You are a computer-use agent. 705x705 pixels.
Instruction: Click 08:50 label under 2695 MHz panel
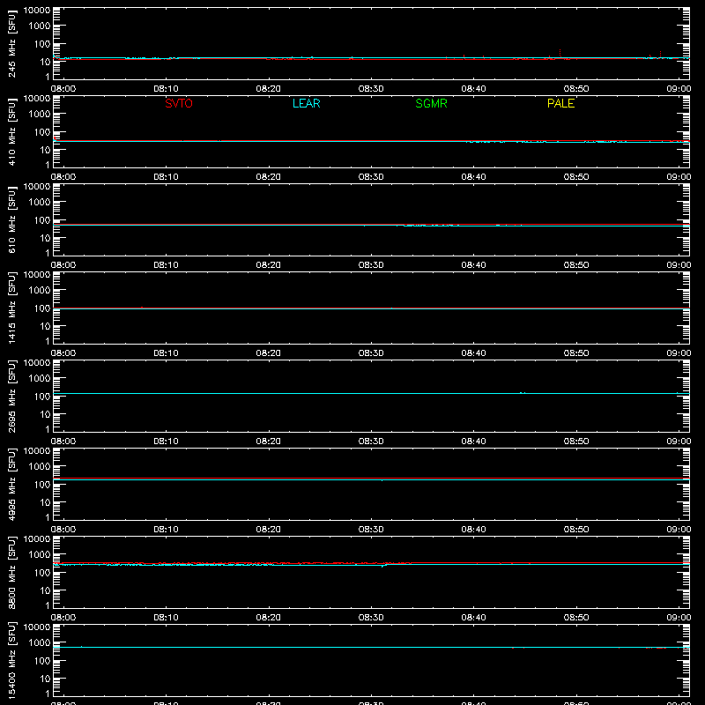coord(576,442)
